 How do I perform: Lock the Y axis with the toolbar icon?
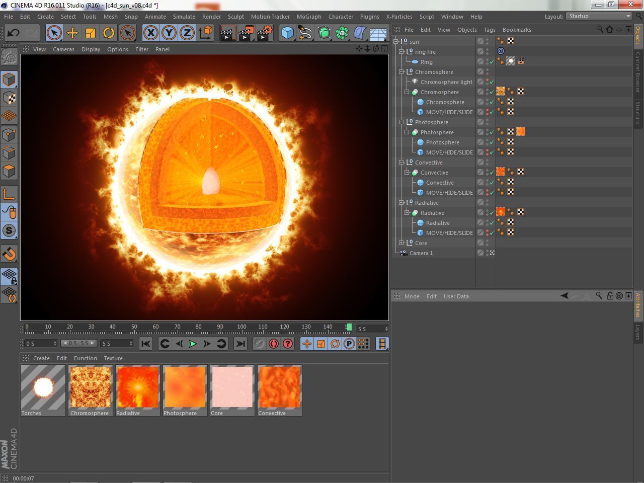click(169, 33)
